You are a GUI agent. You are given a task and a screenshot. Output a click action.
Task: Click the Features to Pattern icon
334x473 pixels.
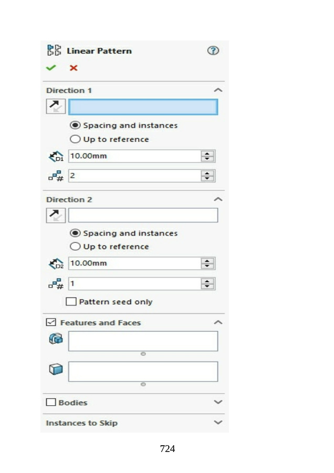pos(55,340)
